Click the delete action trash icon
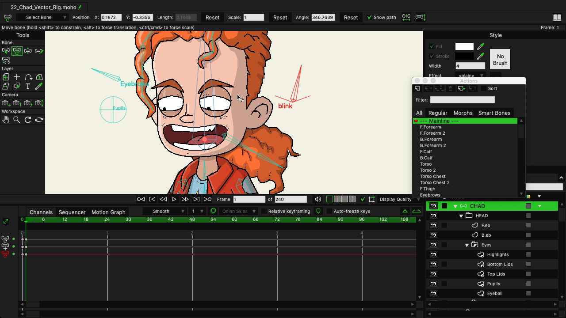Viewport: 566px width, 318px height. 450,89
